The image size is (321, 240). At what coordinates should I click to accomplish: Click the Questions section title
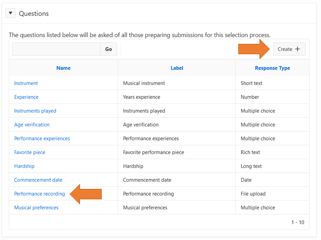coord(34,14)
